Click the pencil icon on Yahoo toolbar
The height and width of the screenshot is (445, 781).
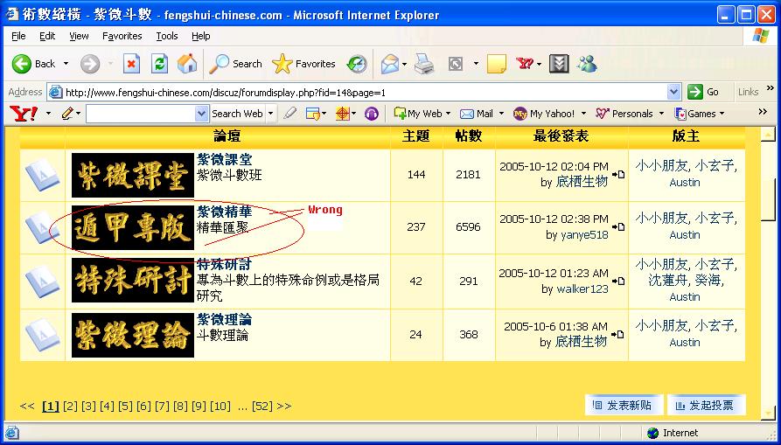pyautogui.click(x=67, y=114)
